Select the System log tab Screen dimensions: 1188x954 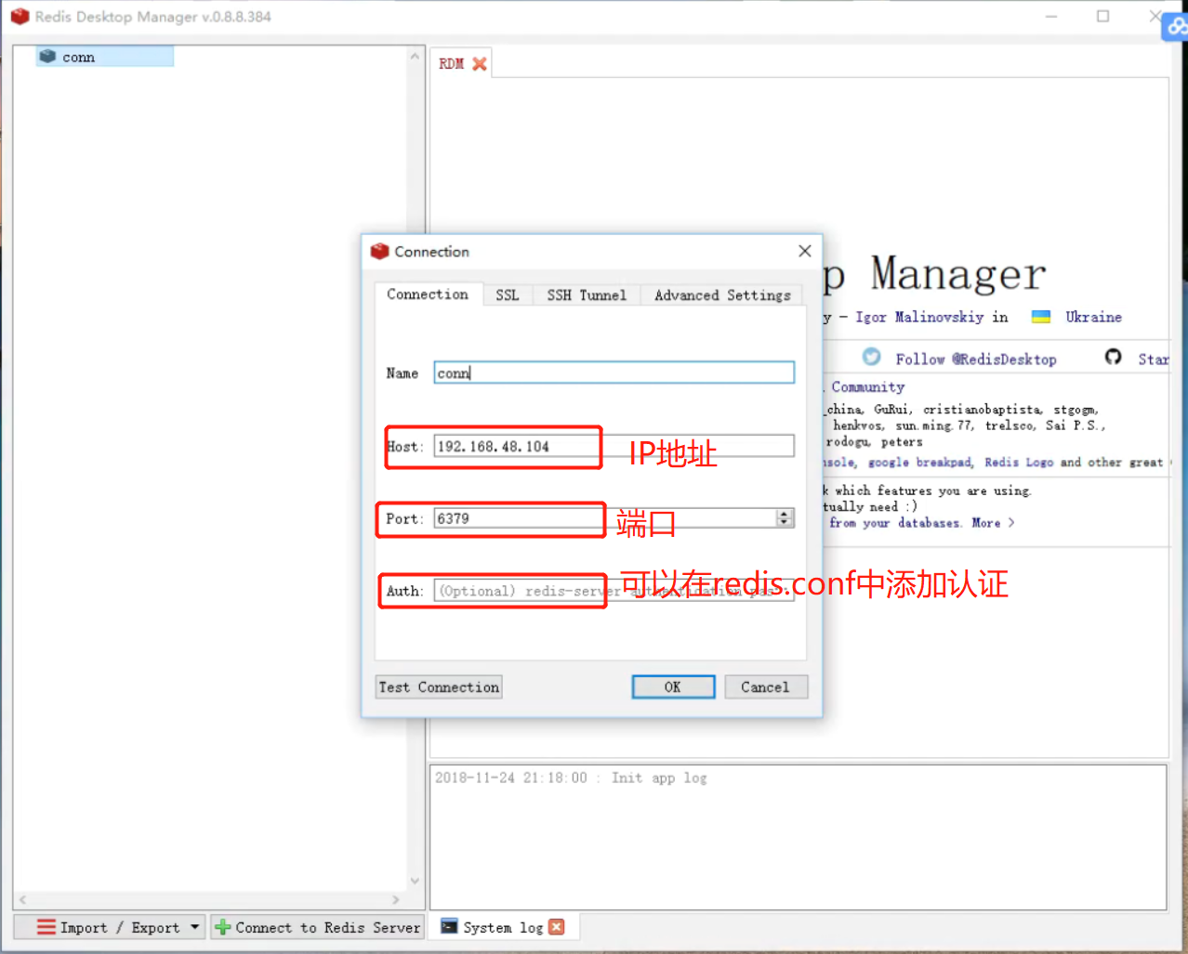click(x=503, y=927)
